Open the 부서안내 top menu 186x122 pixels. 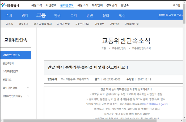pyautogui.click(x=97, y=5)
